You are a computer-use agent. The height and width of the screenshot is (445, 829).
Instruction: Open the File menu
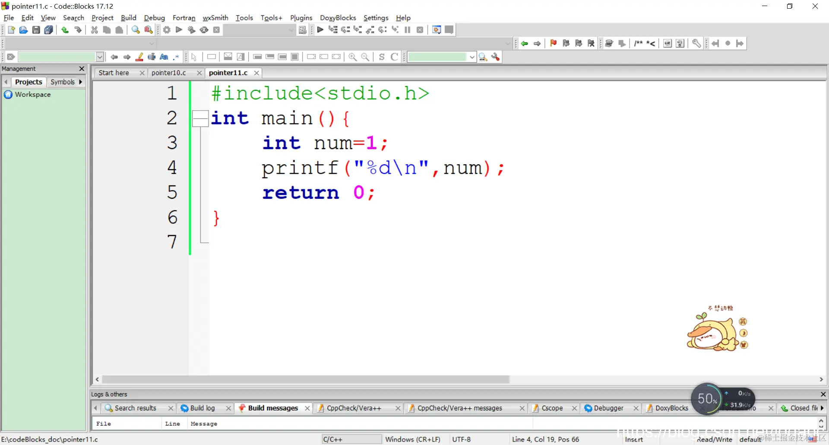pyautogui.click(x=9, y=18)
